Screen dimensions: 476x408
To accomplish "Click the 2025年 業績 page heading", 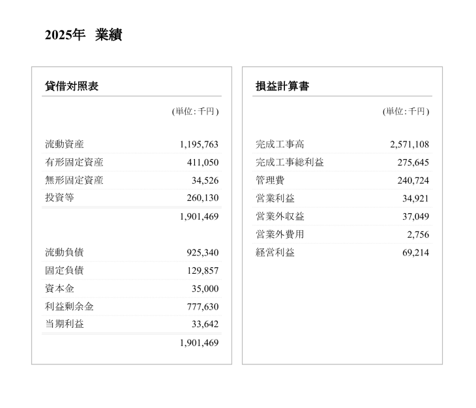I will pos(83,36).
